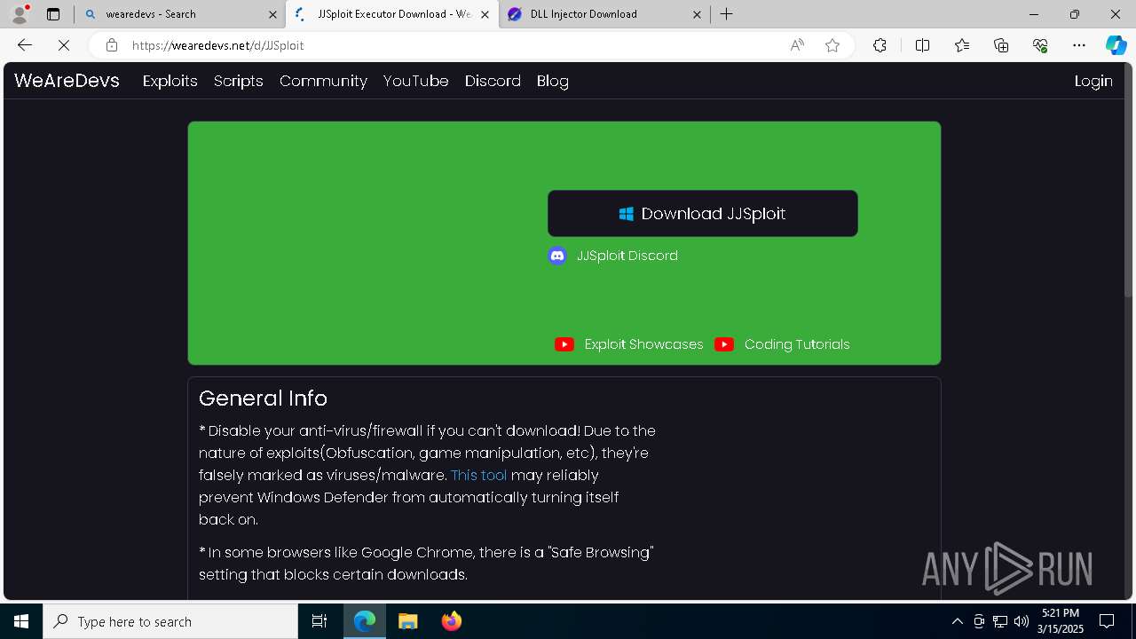
Task: Open Microsoft Edge from the taskbar
Action: click(x=365, y=621)
